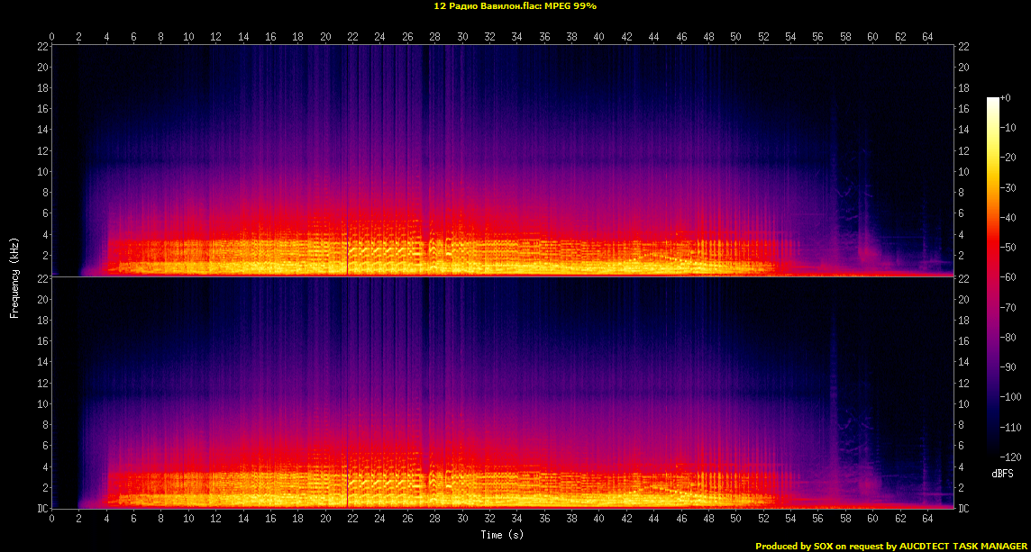Click the dark vertical line in upper channel spectrogram
Viewport: 1031px width, 552px height.
click(348, 252)
